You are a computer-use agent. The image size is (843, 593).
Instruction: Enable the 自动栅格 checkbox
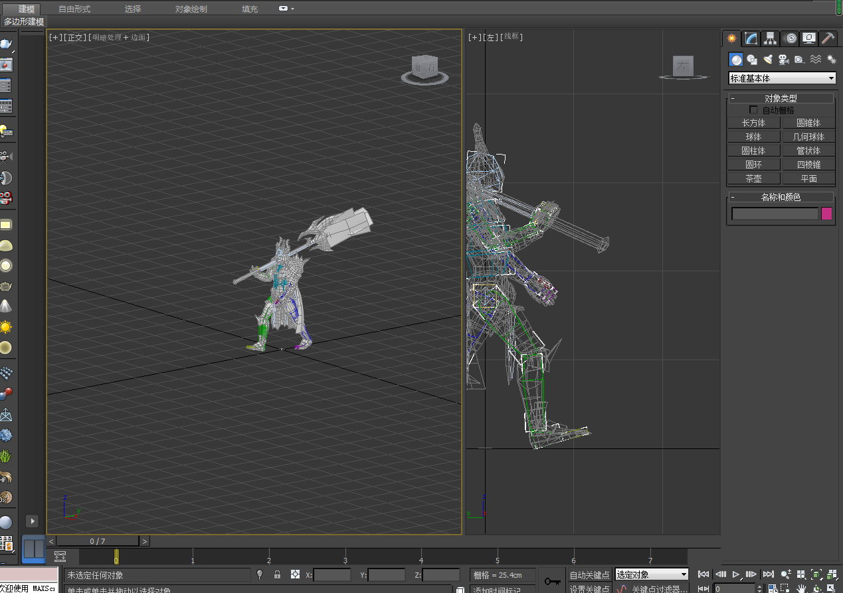(753, 110)
